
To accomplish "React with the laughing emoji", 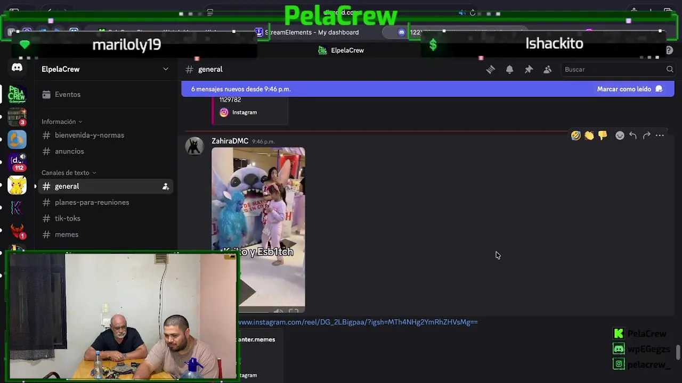I will (x=575, y=136).
